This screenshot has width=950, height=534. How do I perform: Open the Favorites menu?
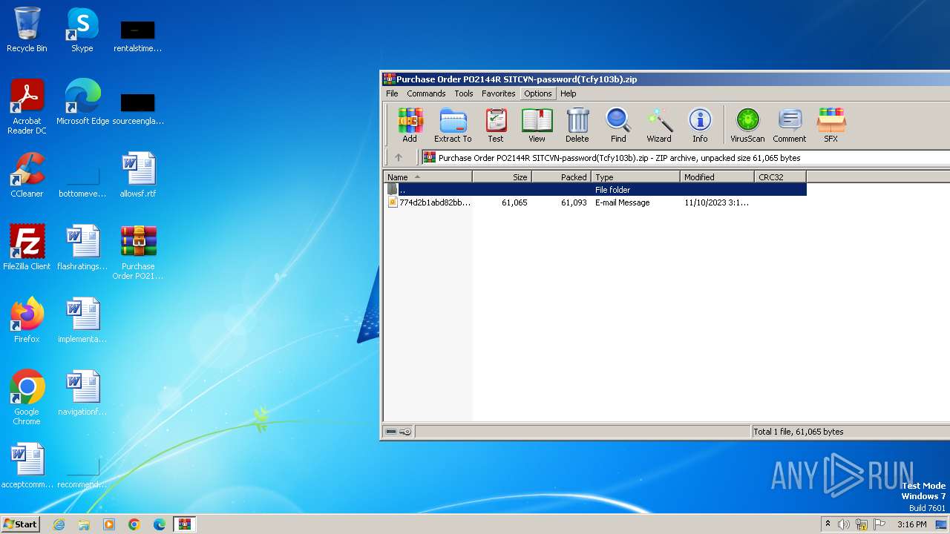(x=499, y=93)
